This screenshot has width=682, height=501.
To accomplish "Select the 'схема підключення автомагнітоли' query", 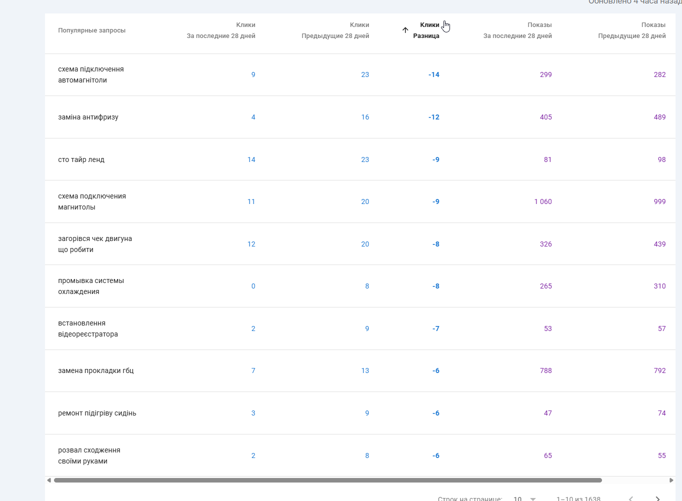I will click(x=90, y=74).
